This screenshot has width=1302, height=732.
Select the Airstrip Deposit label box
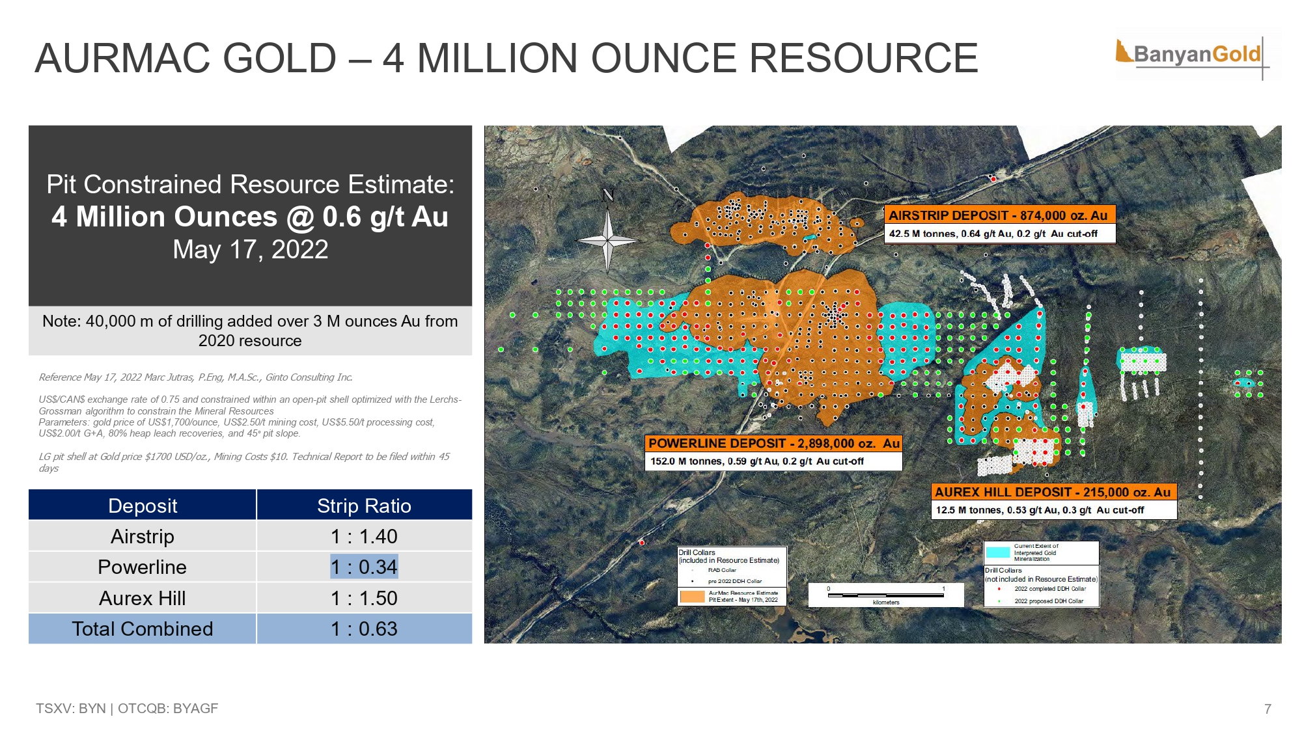click(x=999, y=215)
